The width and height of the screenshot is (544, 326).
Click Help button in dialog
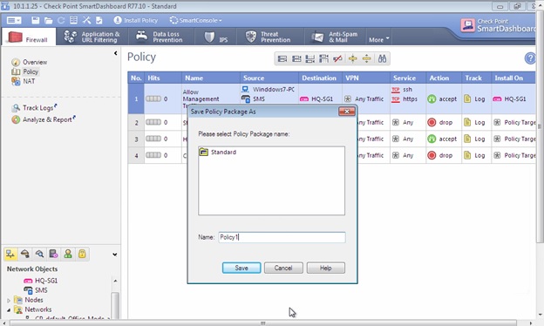coord(326,268)
